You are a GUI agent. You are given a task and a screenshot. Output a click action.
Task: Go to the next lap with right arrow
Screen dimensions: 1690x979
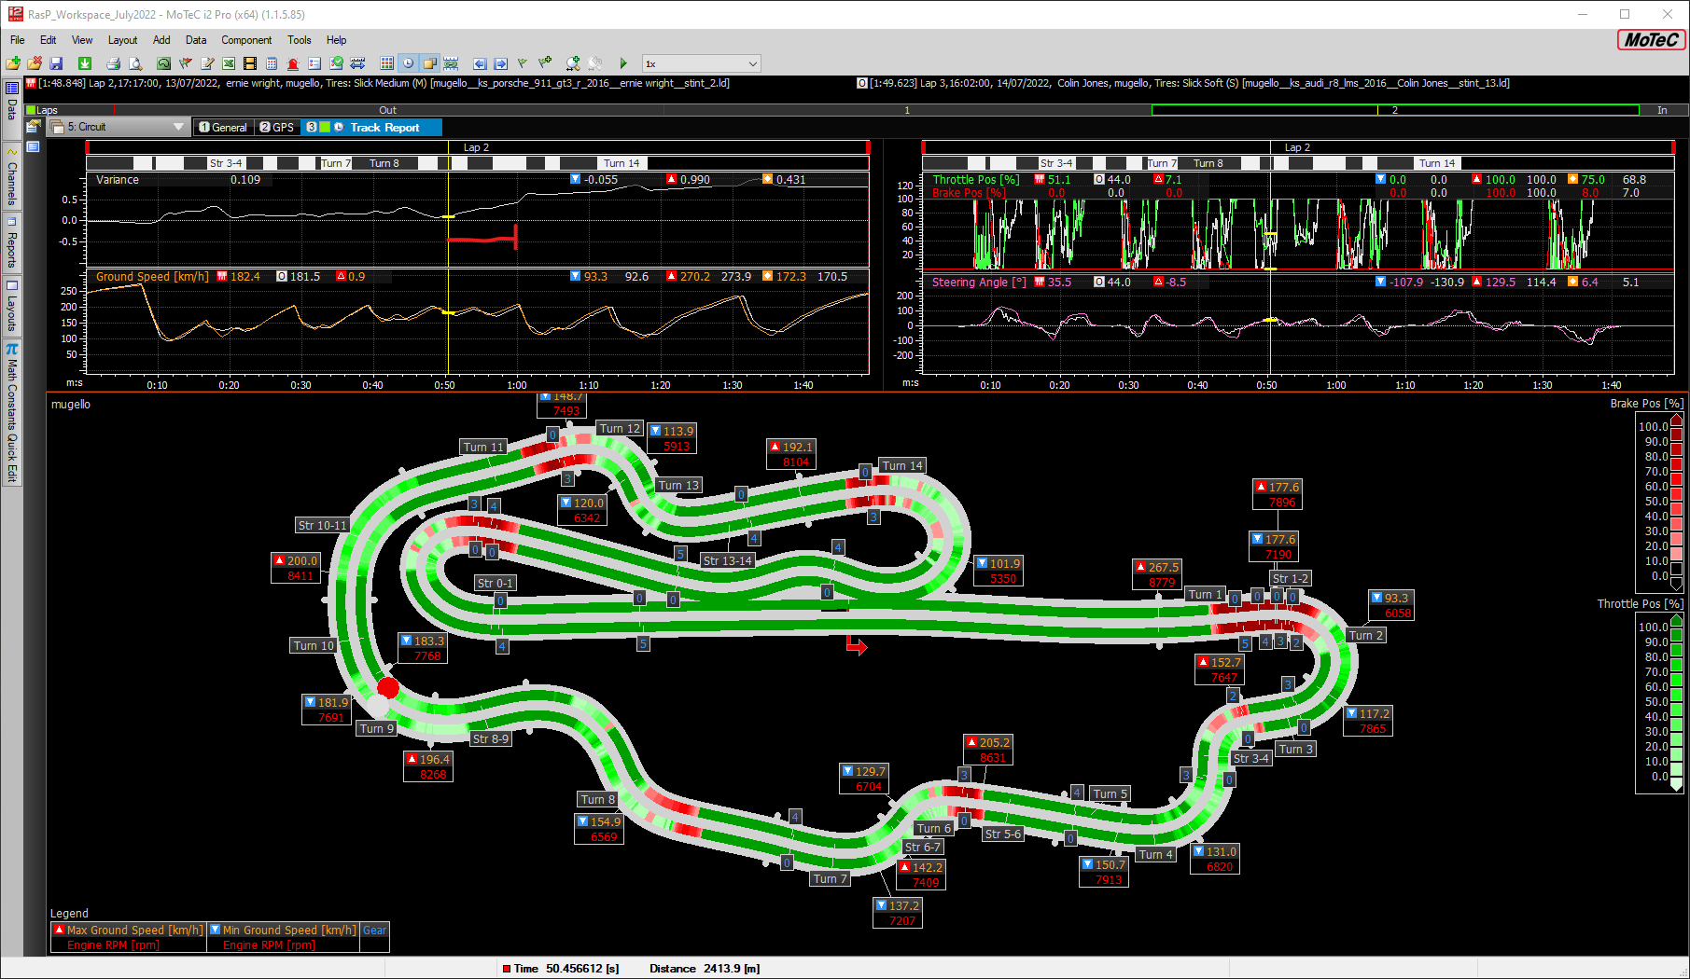coord(501,63)
